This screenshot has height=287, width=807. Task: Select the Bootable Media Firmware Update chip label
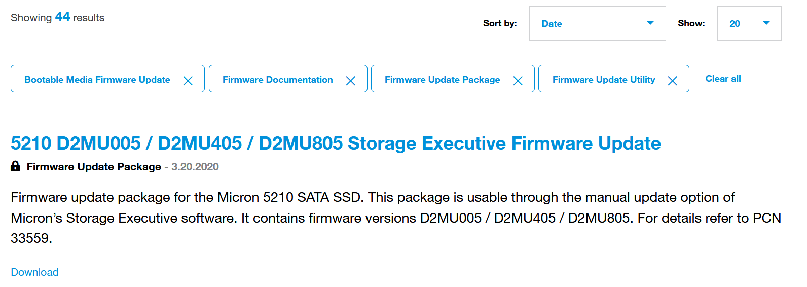[x=97, y=80]
